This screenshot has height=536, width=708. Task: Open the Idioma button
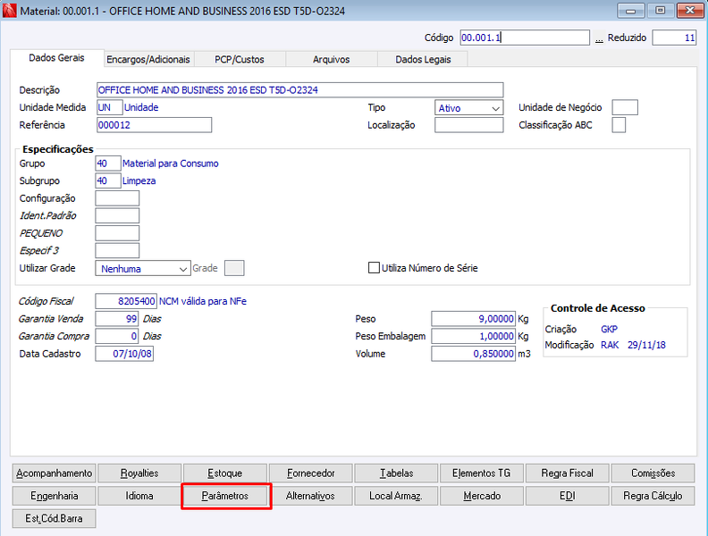click(139, 496)
